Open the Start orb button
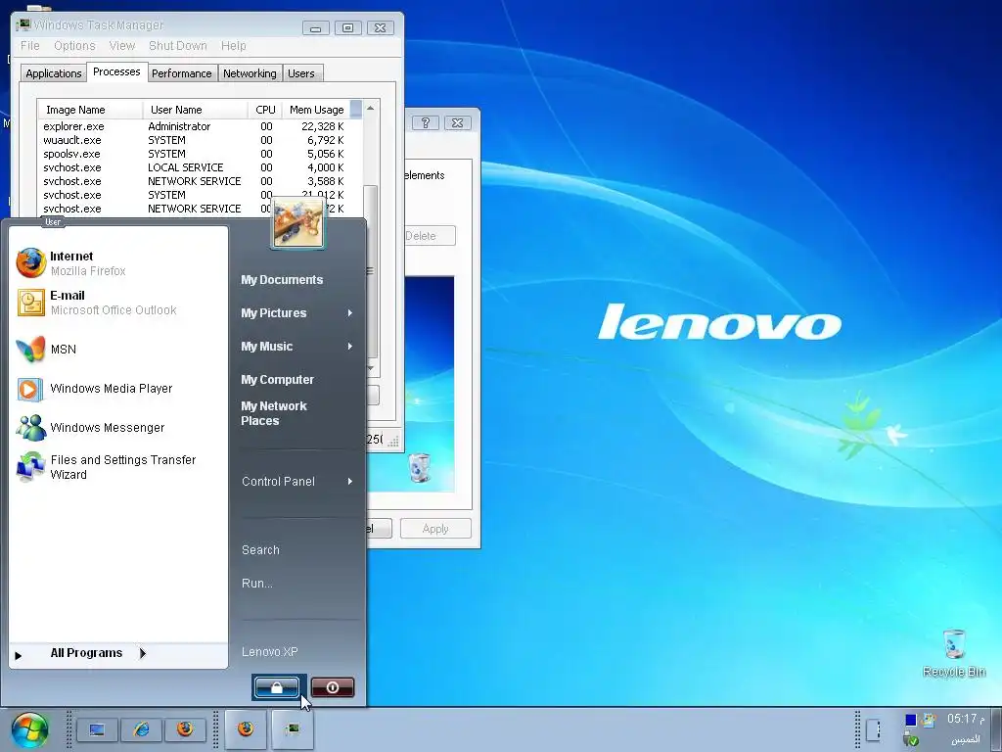Viewport: 1002px width, 752px height. point(29,729)
